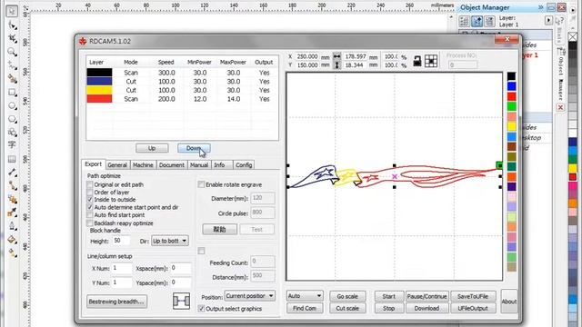
Task: Pick the green swatch in RDCAM palette
Action: tap(511, 106)
